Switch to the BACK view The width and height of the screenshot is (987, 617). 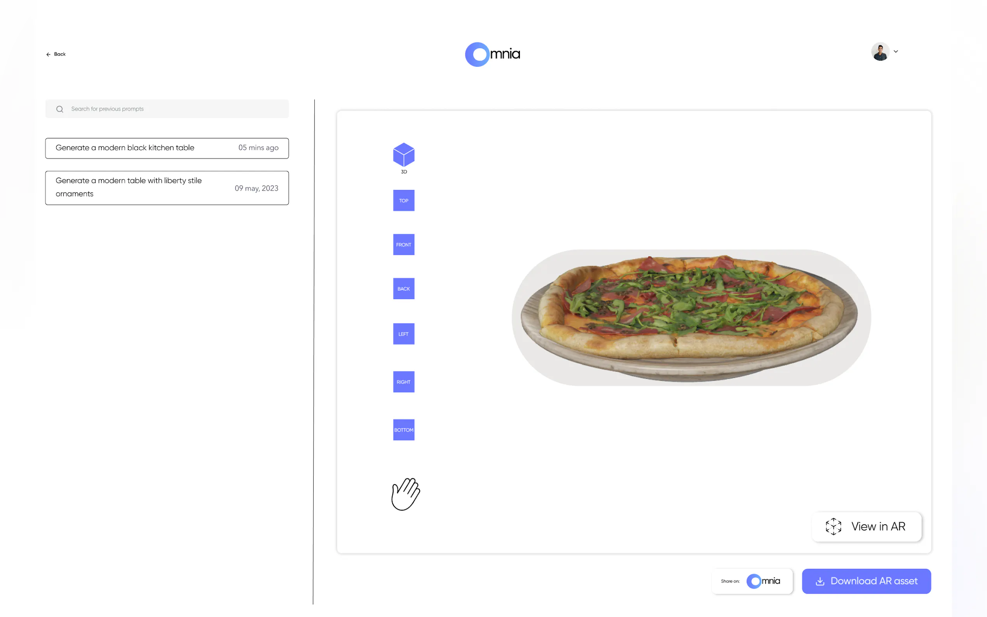(403, 289)
